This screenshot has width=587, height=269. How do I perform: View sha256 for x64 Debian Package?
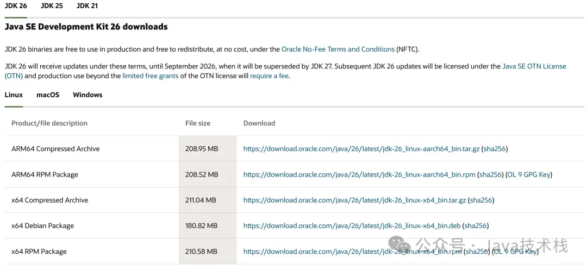[476, 226]
